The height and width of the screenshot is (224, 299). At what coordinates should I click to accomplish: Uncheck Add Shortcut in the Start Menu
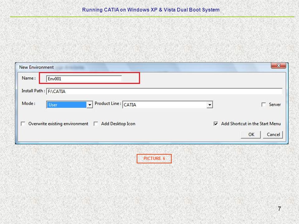coord(216,124)
